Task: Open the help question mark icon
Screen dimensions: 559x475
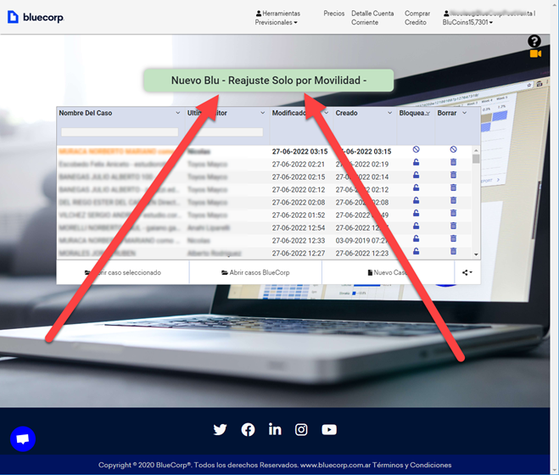Action: click(x=534, y=41)
